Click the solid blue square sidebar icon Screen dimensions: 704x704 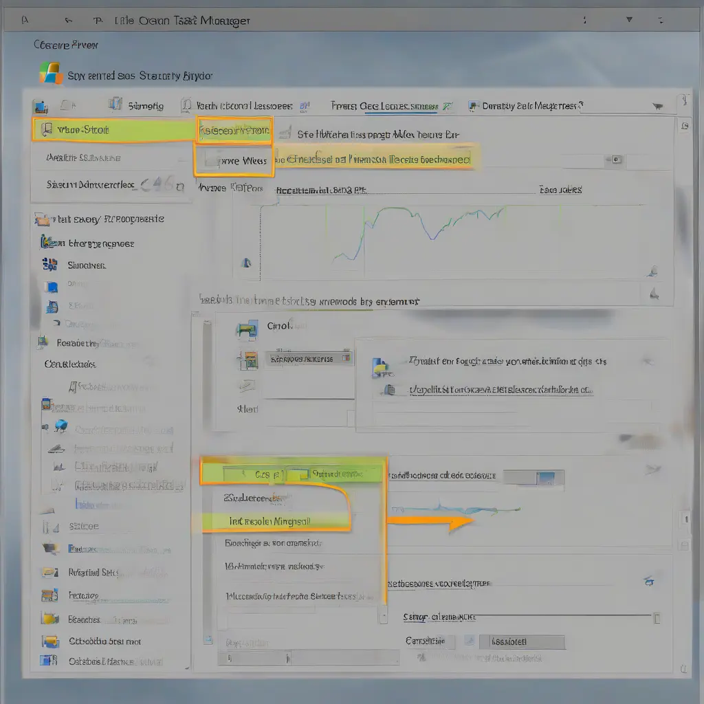(52, 287)
